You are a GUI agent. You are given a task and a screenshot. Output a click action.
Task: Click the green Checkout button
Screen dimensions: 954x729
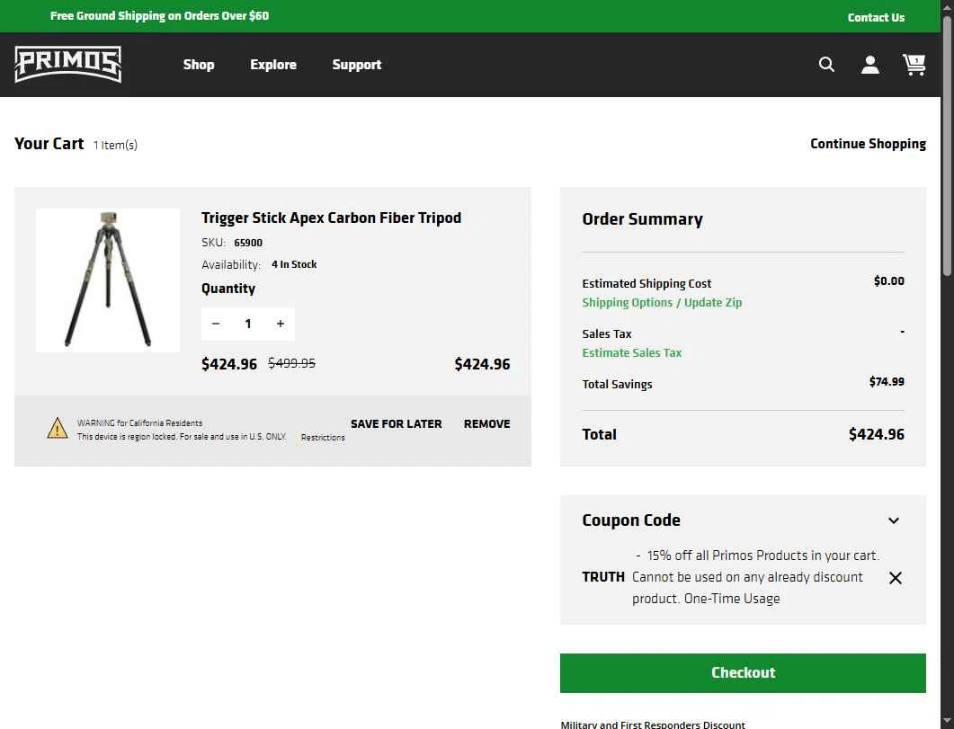743,673
